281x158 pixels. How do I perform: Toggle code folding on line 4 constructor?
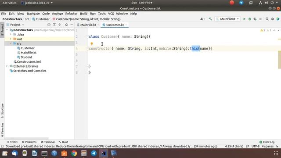(x=87, y=49)
